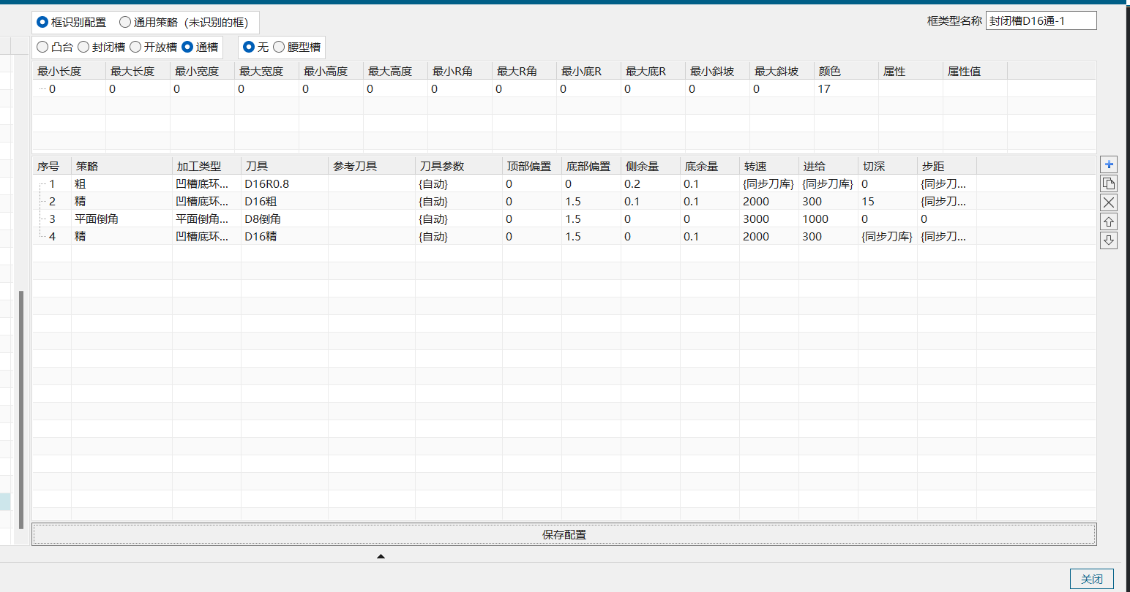Click 颜色 column header
Screen dimensions: 1130x592
point(846,71)
